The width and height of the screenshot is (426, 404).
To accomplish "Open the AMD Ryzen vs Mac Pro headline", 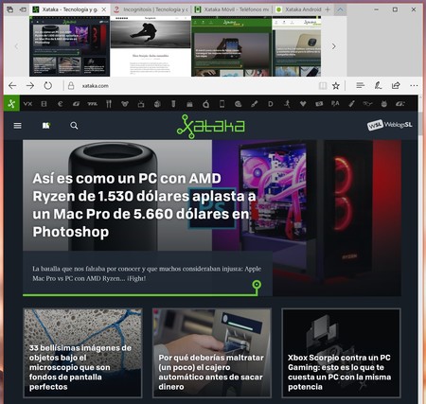I will click(144, 205).
